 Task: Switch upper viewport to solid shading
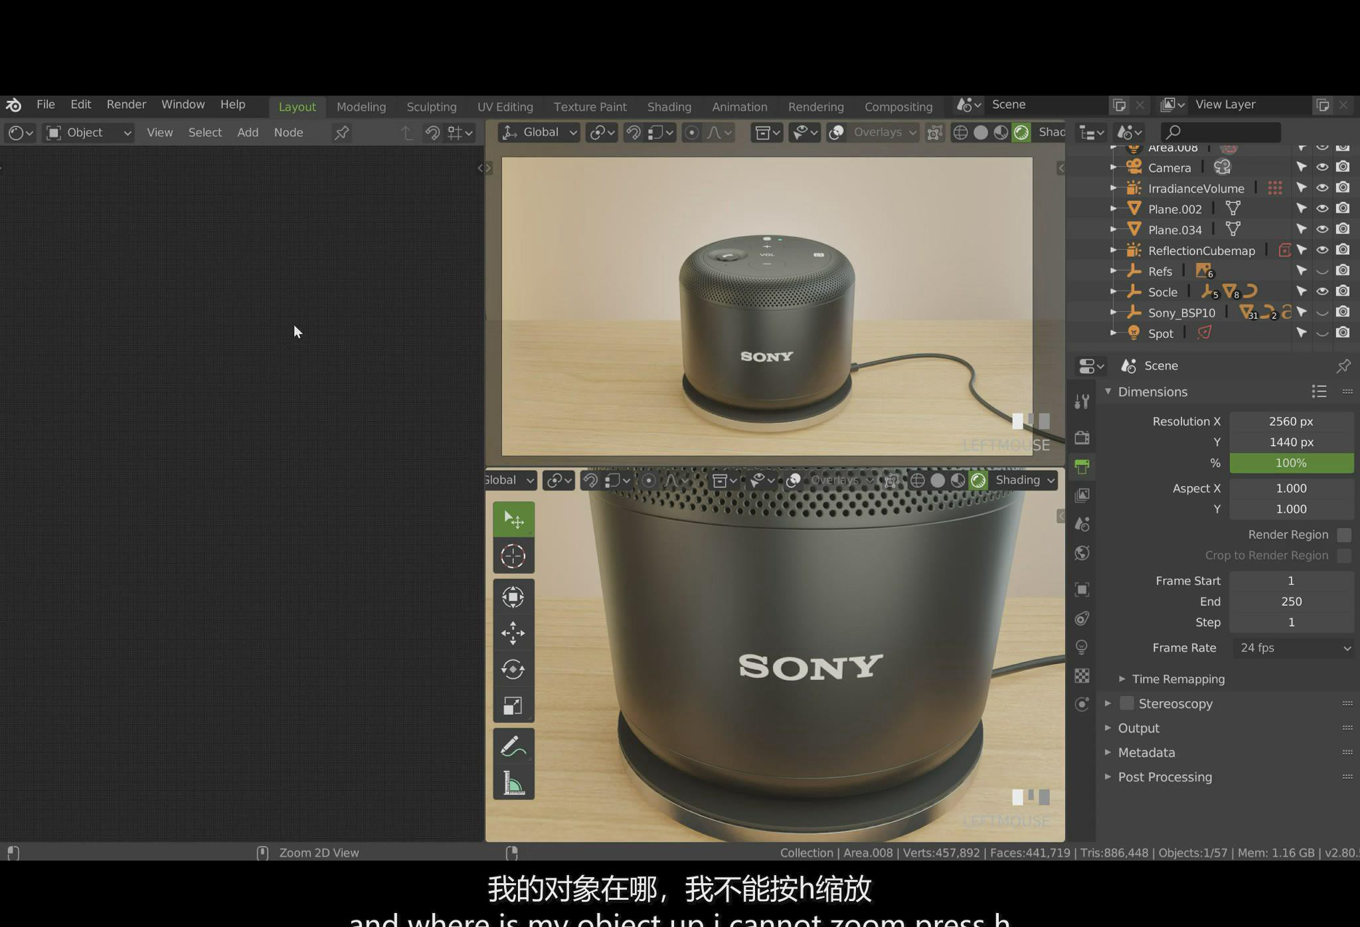(981, 133)
